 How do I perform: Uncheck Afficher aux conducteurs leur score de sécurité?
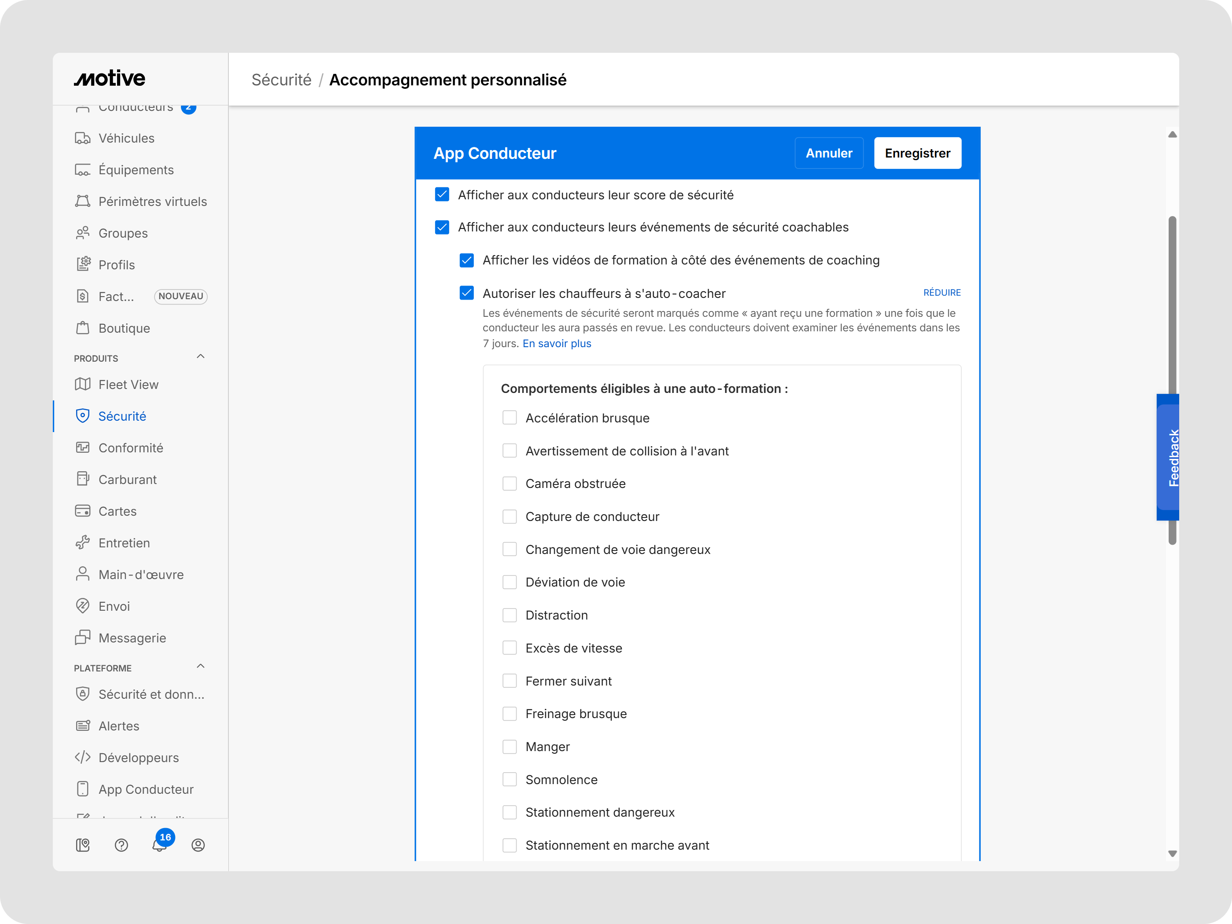coord(442,194)
